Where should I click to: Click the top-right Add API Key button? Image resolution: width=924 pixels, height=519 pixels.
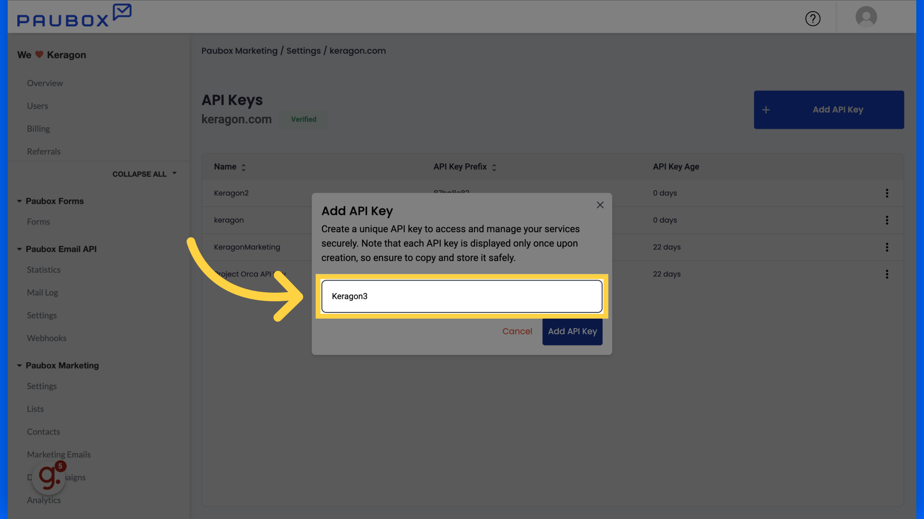point(829,110)
